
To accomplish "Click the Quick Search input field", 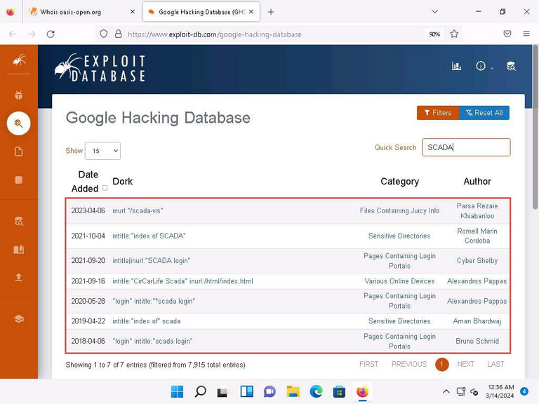I will click(466, 147).
